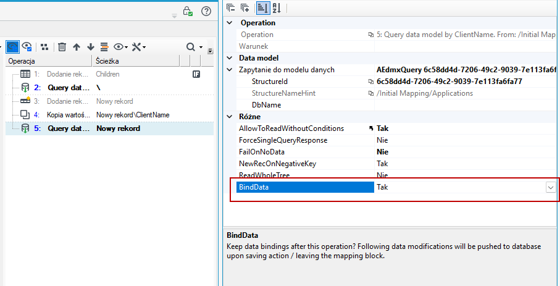Sort properties alphabetically A-Z
Screen dimensions: 560x286
click(277, 8)
